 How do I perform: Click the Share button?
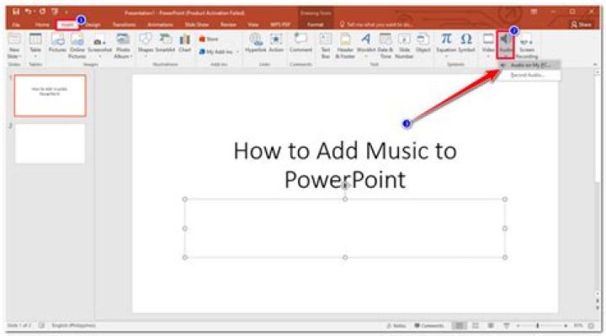(x=582, y=24)
